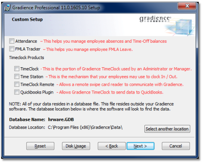Tick the TimeClock product checkbox

click(x=17, y=69)
